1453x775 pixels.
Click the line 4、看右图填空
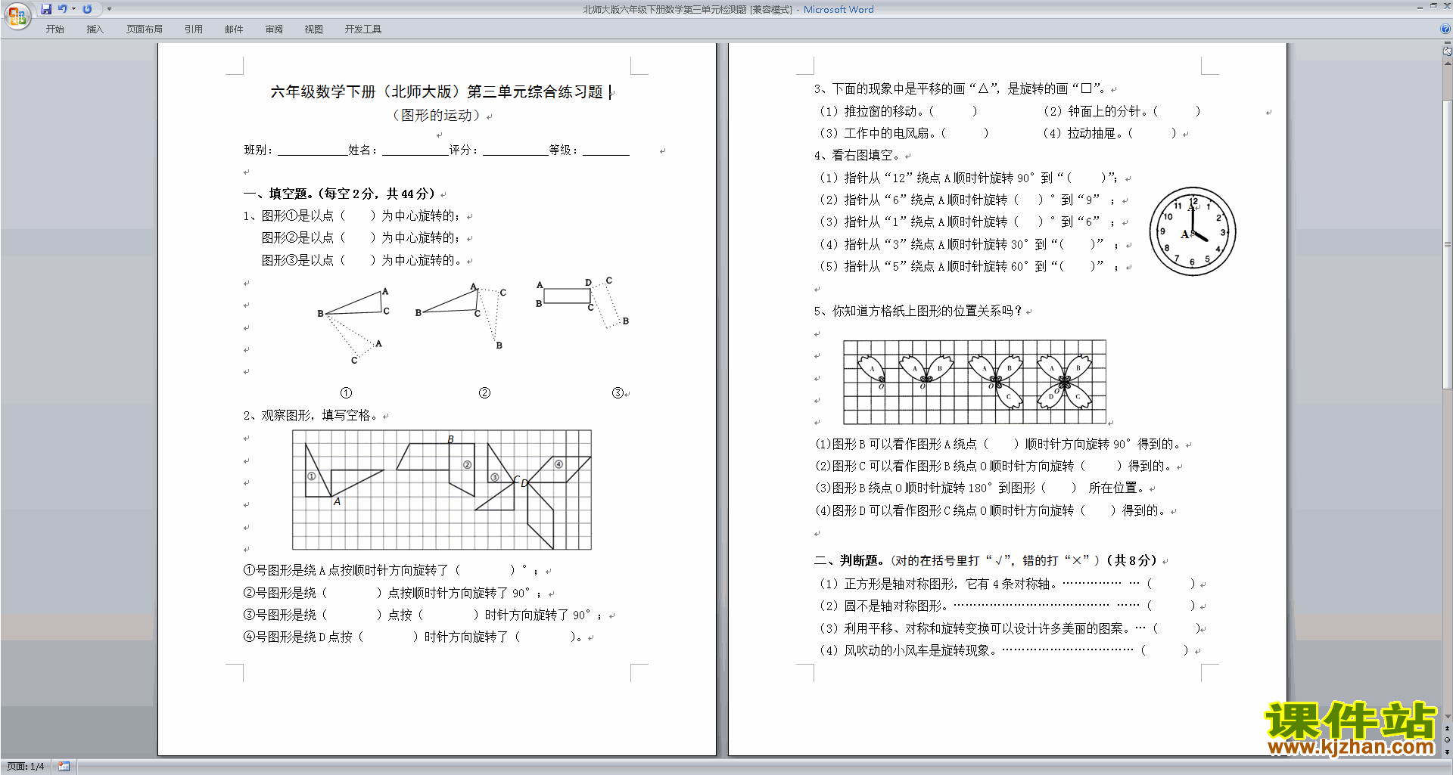(x=858, y=155)
